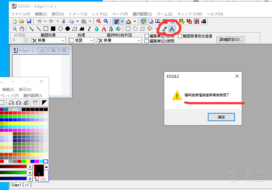Viewport: 272px width, 190px height.
Task: Click the video camera icon
Action: (204, 21)
